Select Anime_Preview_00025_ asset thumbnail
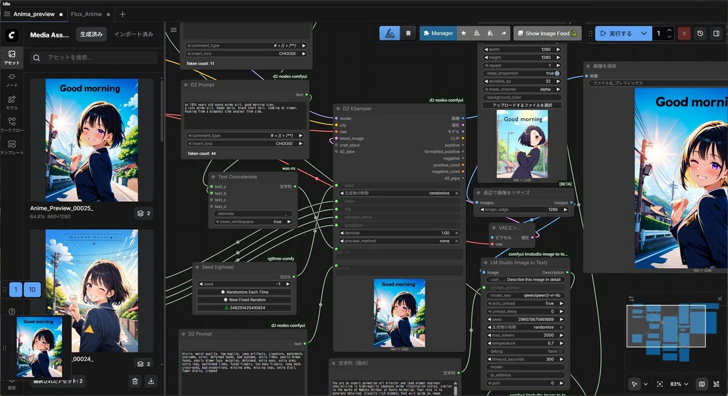This screenshot has height=396, width=728. (92, 140)
